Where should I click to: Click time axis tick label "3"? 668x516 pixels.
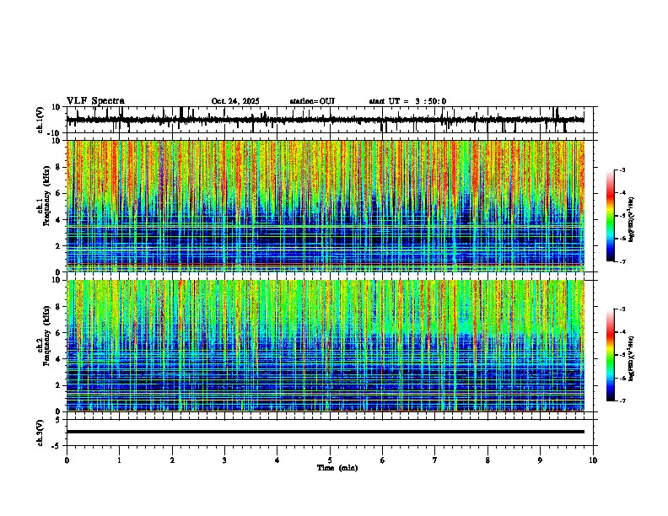pyautogui.click(x=224, y=460)
